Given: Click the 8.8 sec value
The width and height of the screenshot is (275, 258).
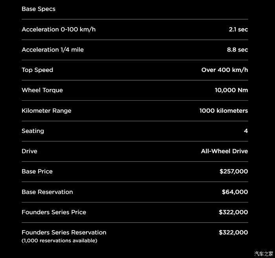Looking at the screenshot, I should pyautogui.click(x=237, y=50).
